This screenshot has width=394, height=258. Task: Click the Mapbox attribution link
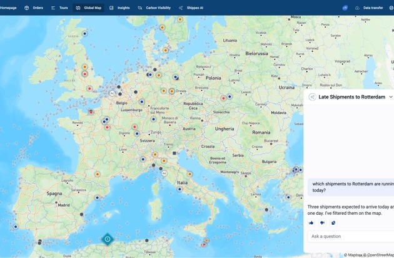(x=355, y=255)
